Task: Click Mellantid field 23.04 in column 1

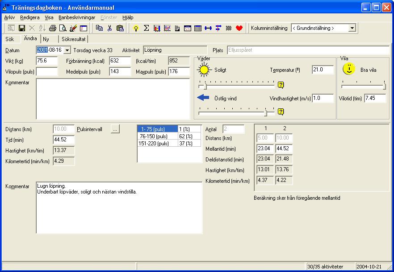Action: coord(265,148)
